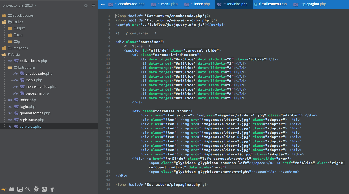The image size is (349, 194).
Task: Open login.php from the file tree
Action: pos(27,107)
